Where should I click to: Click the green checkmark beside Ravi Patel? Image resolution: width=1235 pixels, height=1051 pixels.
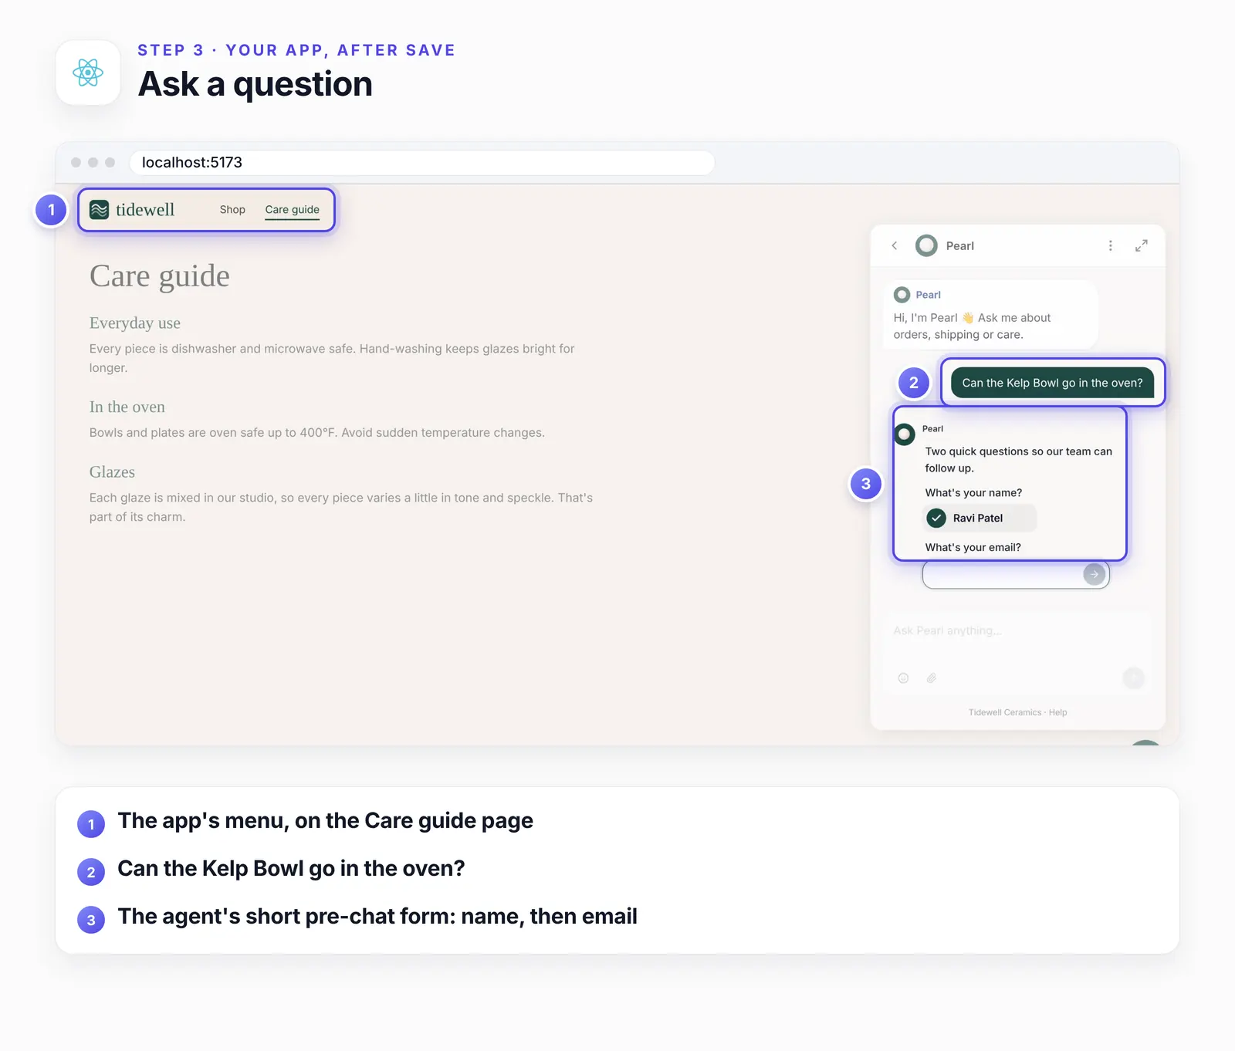point(936,518)
